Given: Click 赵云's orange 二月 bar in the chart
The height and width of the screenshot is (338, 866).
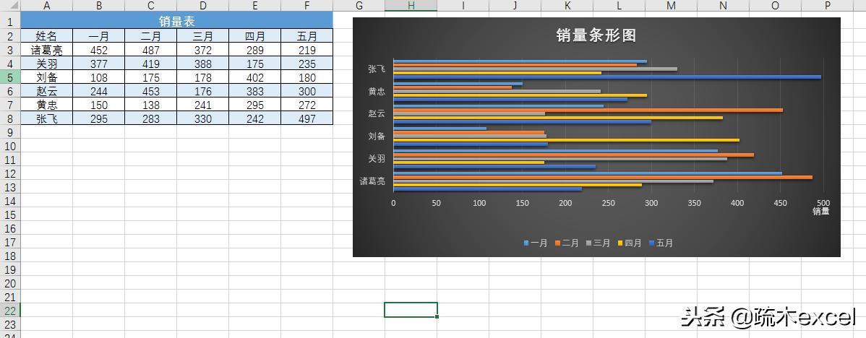Looking at the screenshot, I should (x=588, y=110).
